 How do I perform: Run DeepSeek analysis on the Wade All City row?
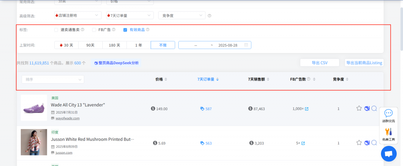[367, 109]
